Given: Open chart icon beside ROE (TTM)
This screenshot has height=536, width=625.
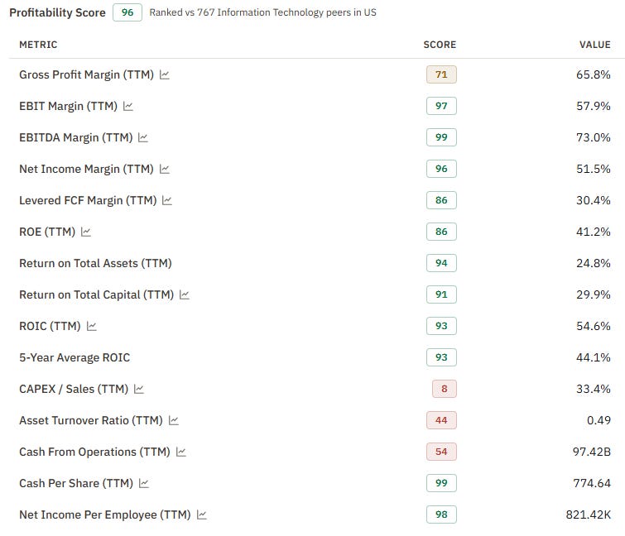Looking at the screenshot, I should (86, 232).
